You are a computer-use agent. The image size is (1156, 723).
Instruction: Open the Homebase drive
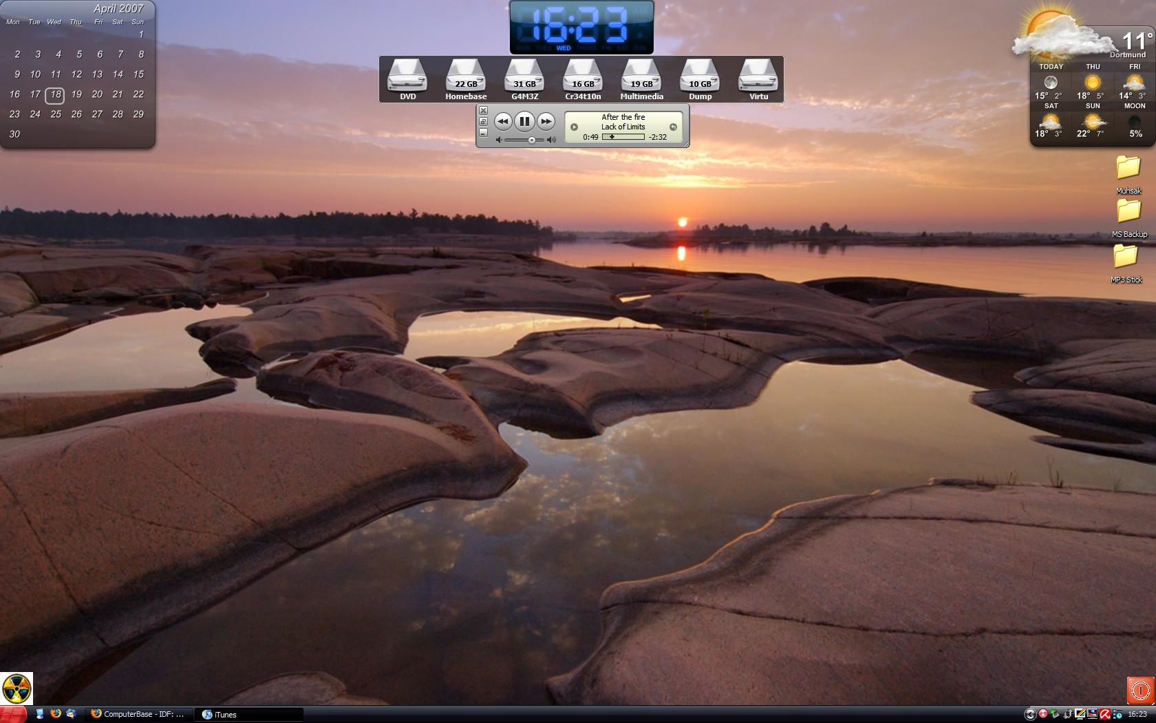466,80
